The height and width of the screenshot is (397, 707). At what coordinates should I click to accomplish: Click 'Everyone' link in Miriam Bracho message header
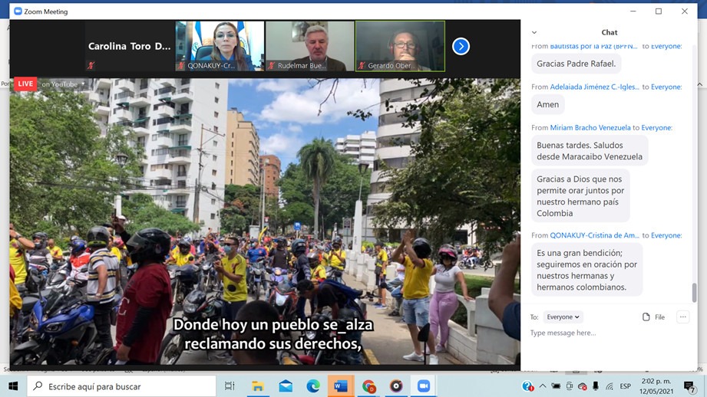[x=656, y=128]
